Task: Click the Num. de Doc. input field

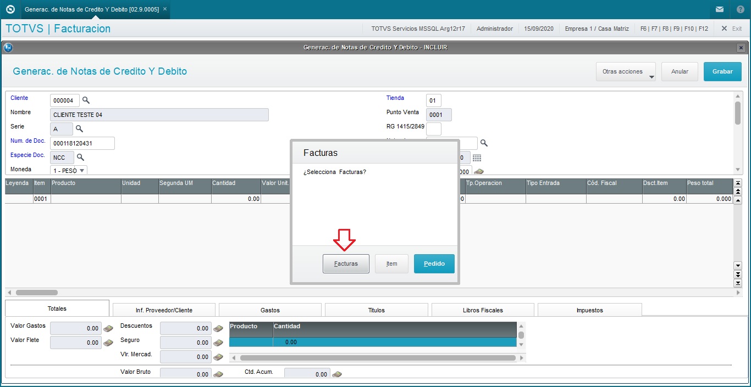Action: click(82, 143)
